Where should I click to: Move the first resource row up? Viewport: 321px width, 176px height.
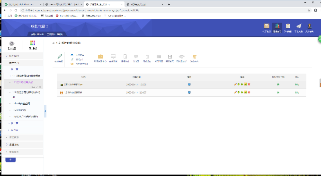coord(239,84)
